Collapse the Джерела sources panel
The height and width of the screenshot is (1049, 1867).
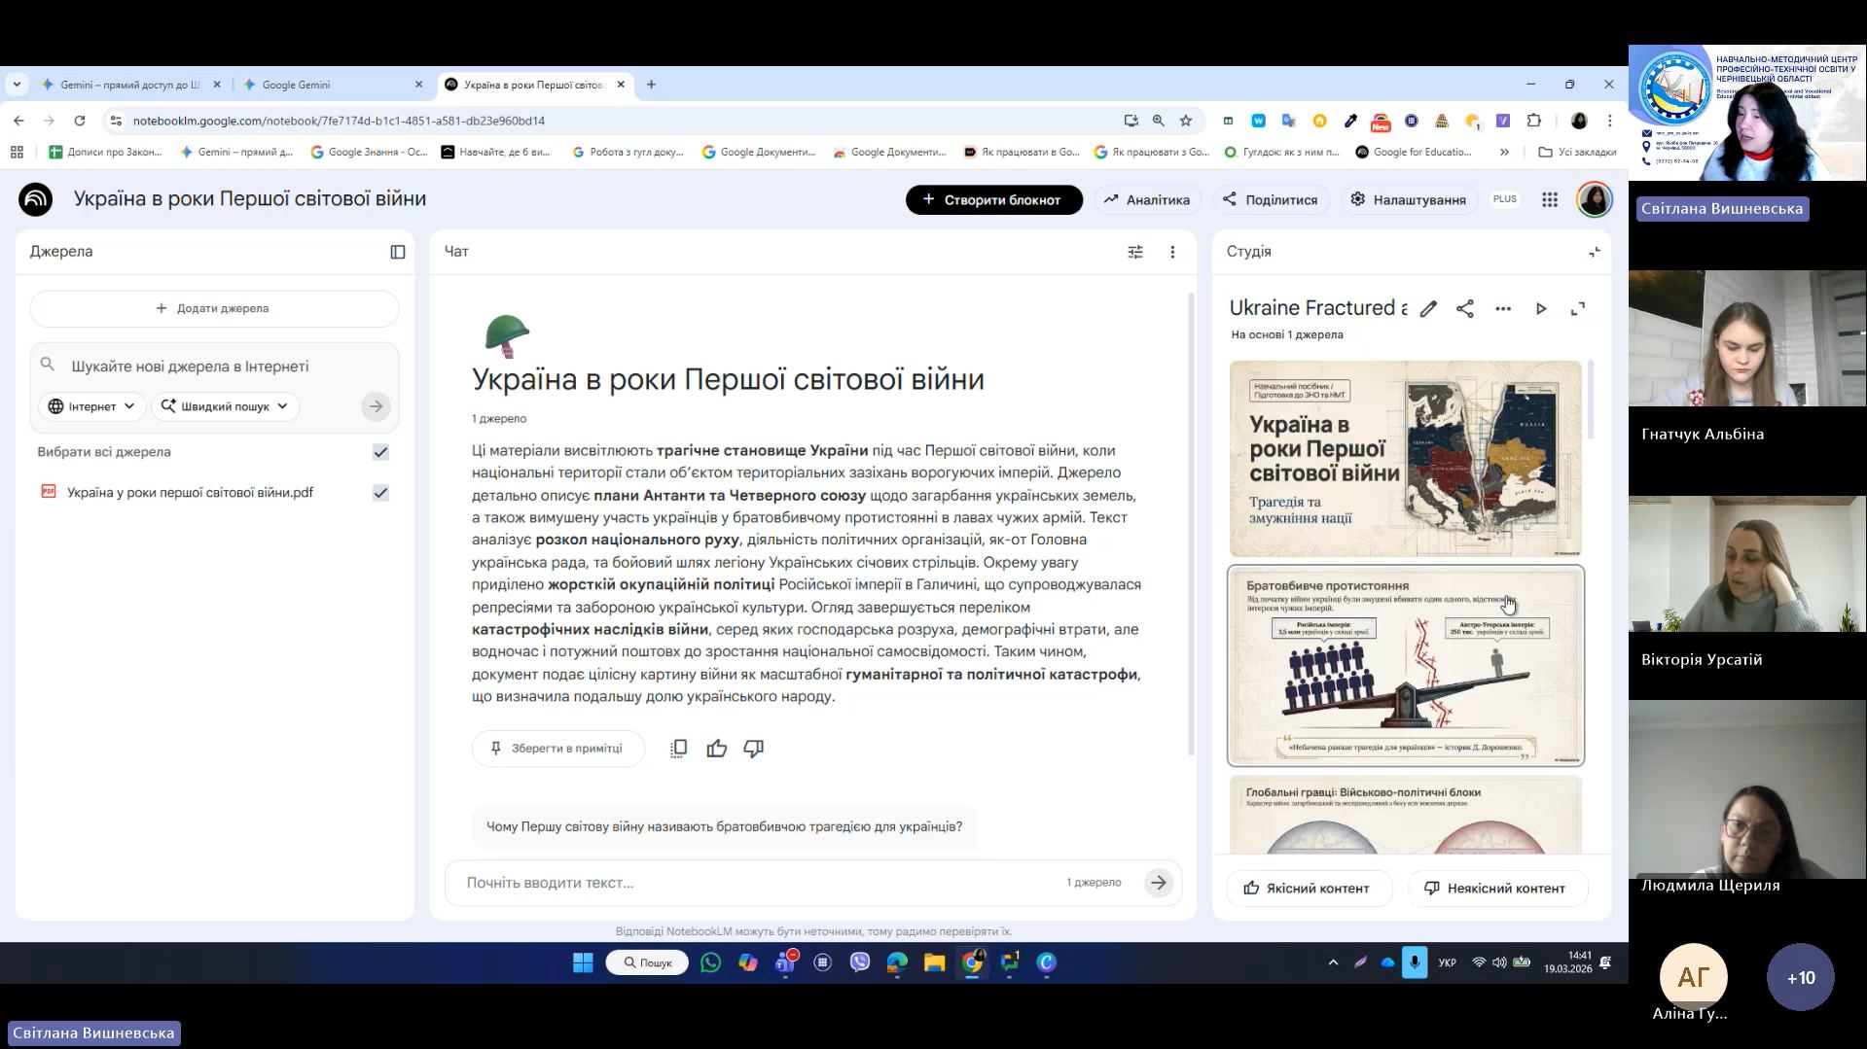pos(398,252)
